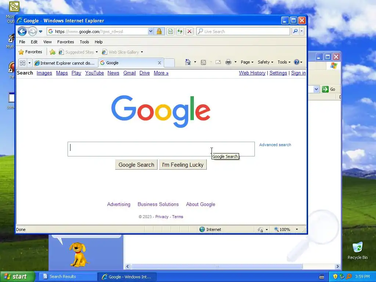Image resolution: width=376 pixels, height=282 pixels.
Task: Click the Search Companion dog character
Action: 78,254
